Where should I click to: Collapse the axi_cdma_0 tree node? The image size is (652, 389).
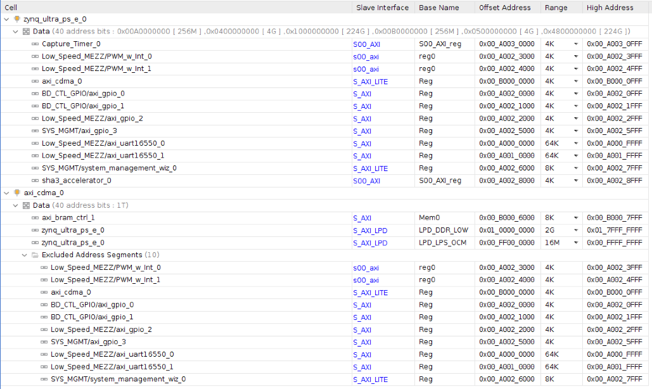[7, 193]
